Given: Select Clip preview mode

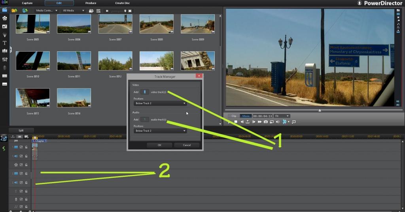Looking at the screenshot, I should tap(234, 116).
